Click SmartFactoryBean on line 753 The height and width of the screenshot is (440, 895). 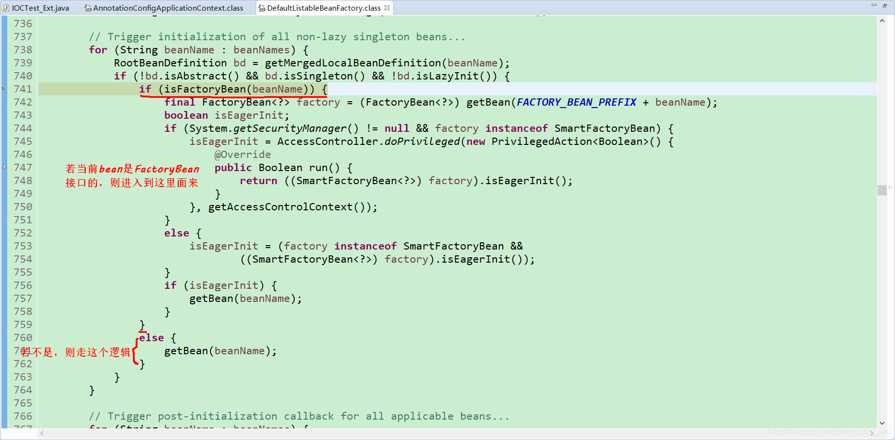click(x=453, y=246)
